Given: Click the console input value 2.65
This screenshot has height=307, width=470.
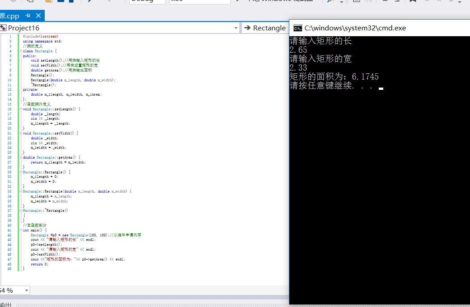Looking at the screenshot, I should point(298,50).
